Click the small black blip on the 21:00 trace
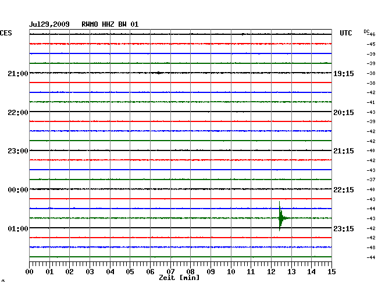Screen dimensions: 378x287 159,73
